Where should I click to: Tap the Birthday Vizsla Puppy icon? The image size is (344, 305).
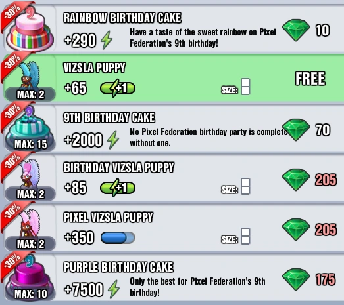click(30, 174)
